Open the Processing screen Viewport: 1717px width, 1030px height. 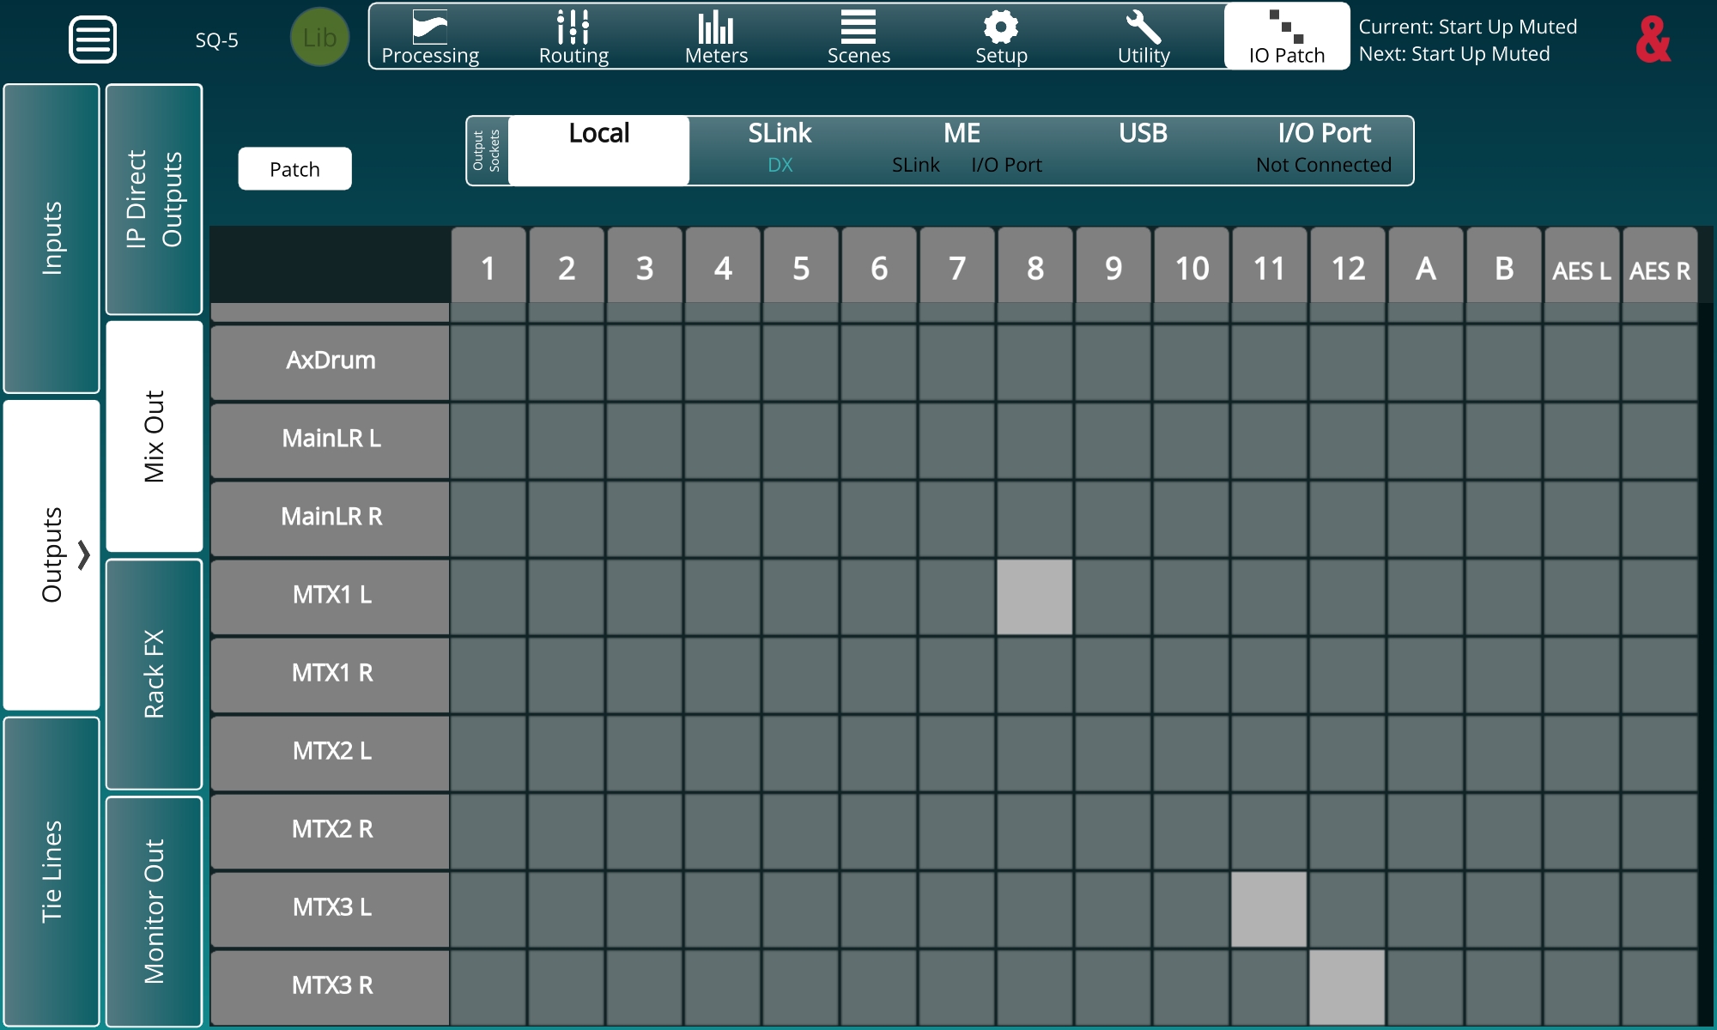(x=430, y=38)
